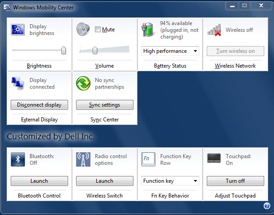Click the green Sync Center icon
Viewport: 274px width, 215px height.
[83, 83]
